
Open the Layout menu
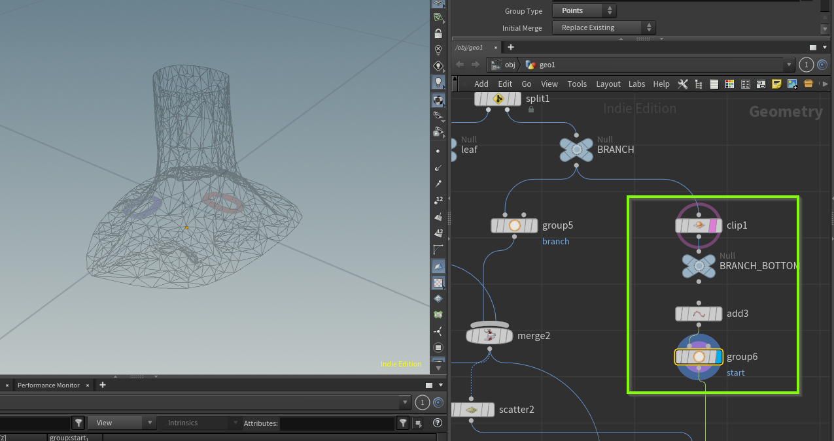(608, 84)
